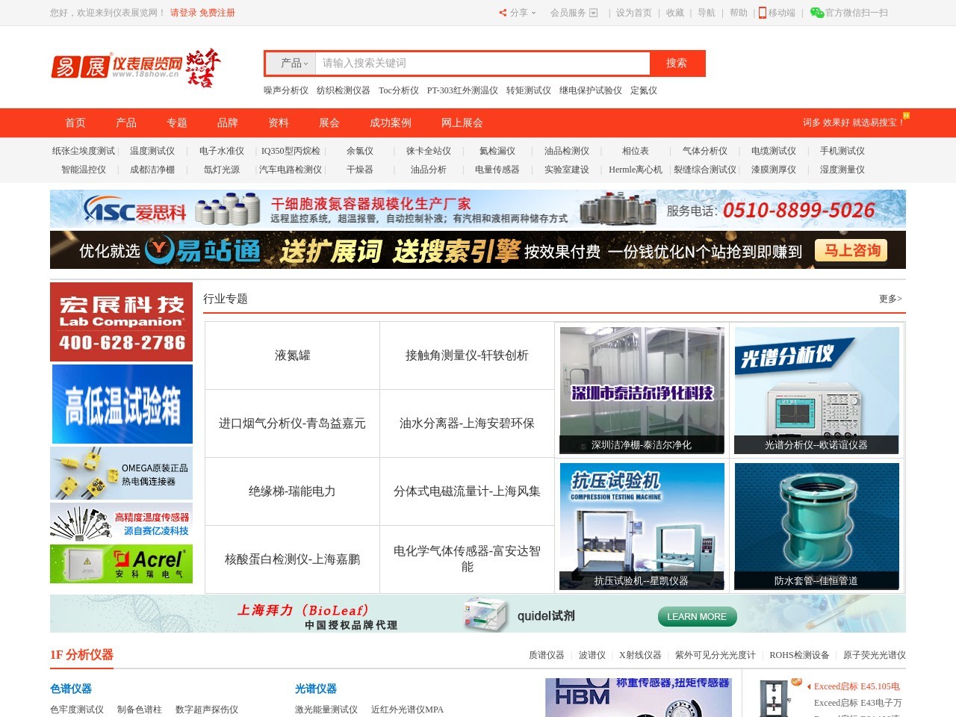Focus the search keyword input field
This screenshot has height=717, width=956.
coord(482,63)
